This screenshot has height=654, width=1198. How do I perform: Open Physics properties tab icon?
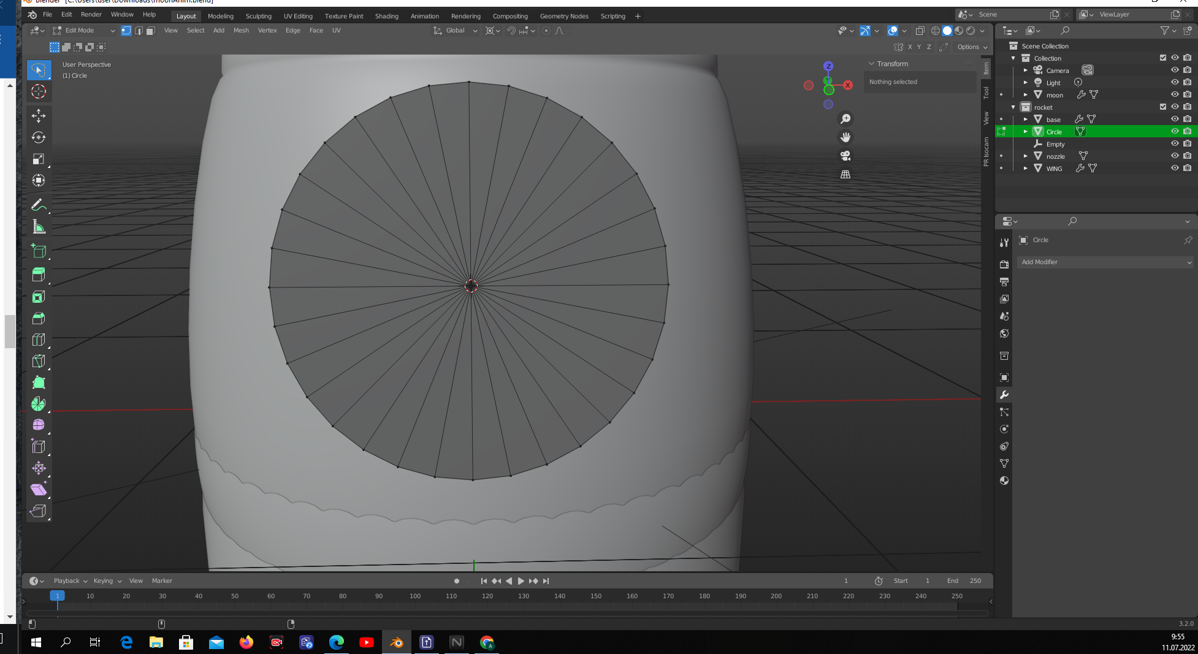(1004, 429)
